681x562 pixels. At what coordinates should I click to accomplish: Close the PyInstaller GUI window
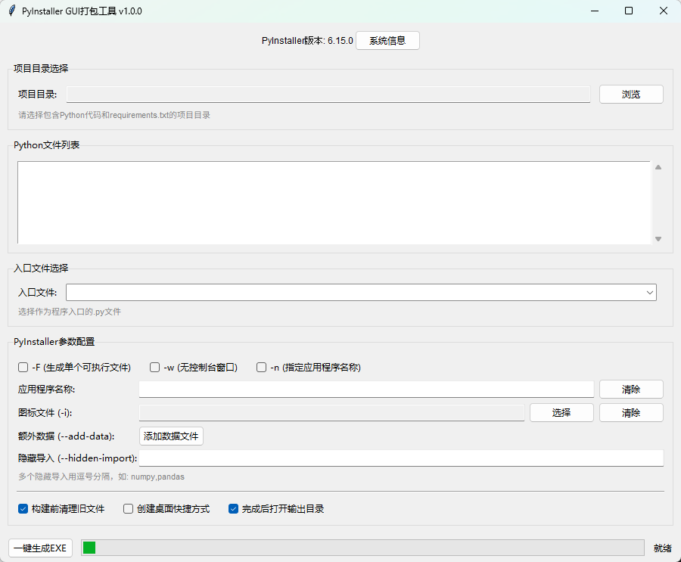[x=663, y=11]
